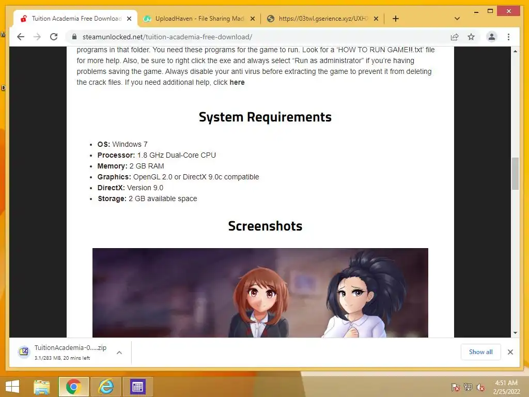The height and width of the screenshot is (397, 529).
Task: Close the gserience.xyz tab
Action: click(376, 19)
